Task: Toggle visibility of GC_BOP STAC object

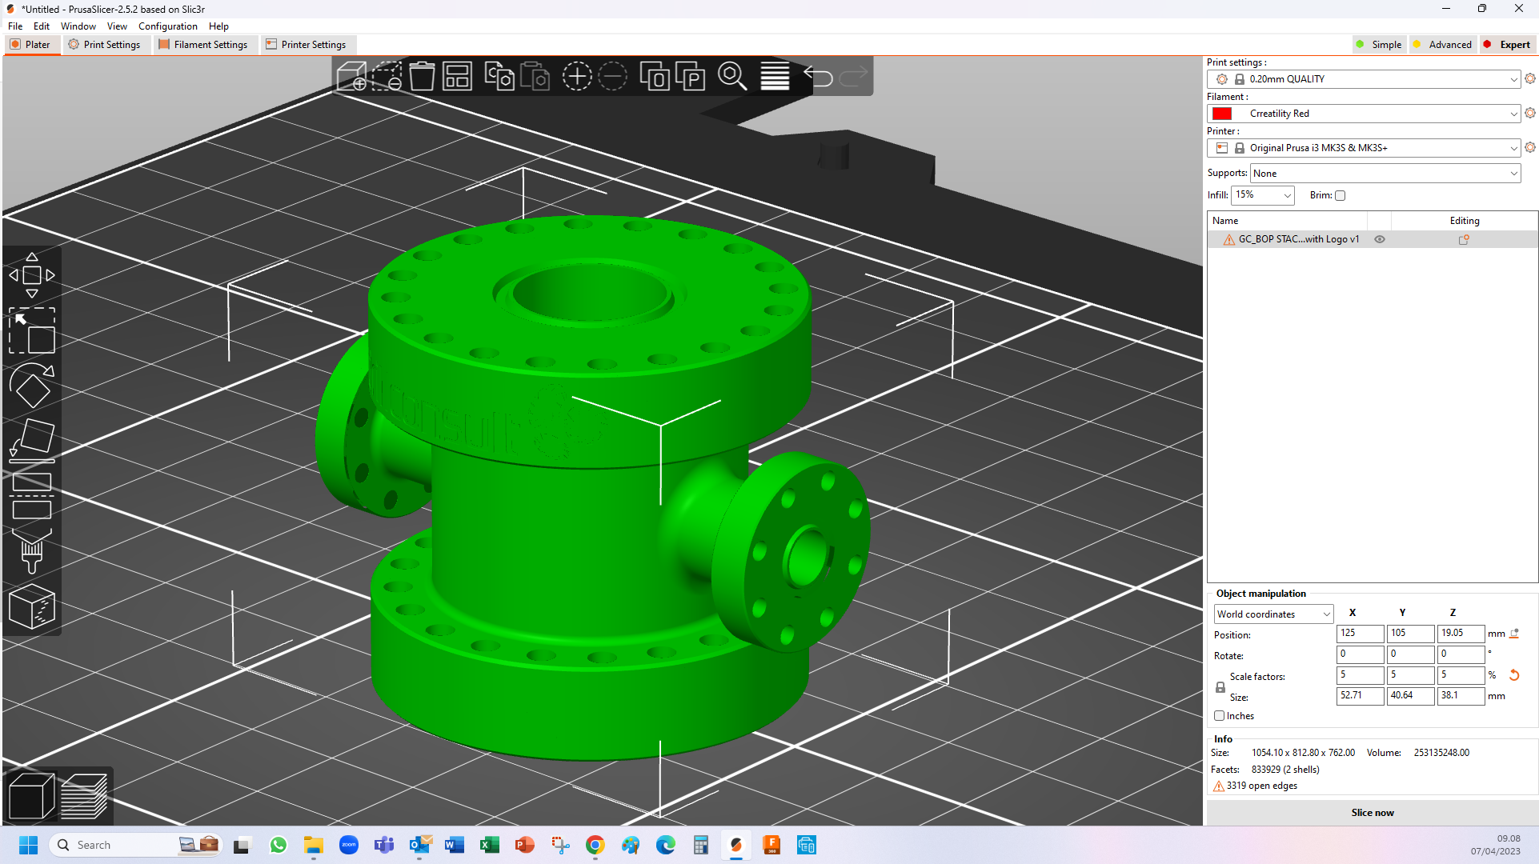Action: [x=1379, y=239]
